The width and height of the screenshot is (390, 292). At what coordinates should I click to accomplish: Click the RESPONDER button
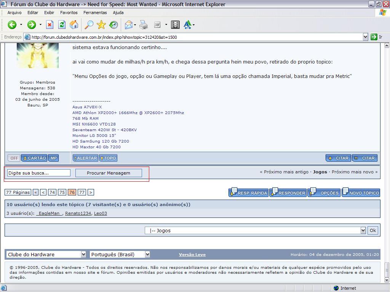pos(288,193)
